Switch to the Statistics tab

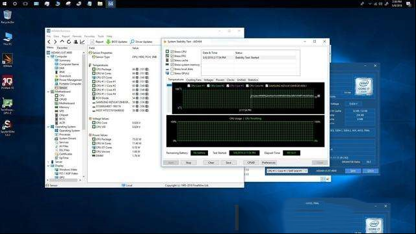point(253,80)
